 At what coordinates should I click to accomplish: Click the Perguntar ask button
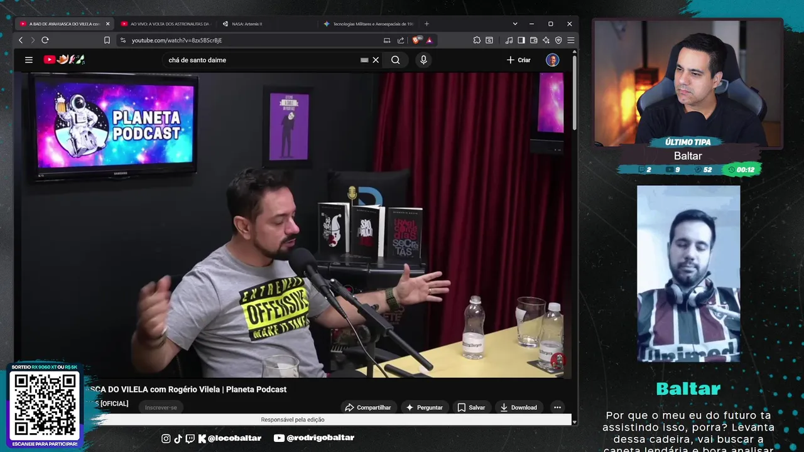(x=424, y=407)
